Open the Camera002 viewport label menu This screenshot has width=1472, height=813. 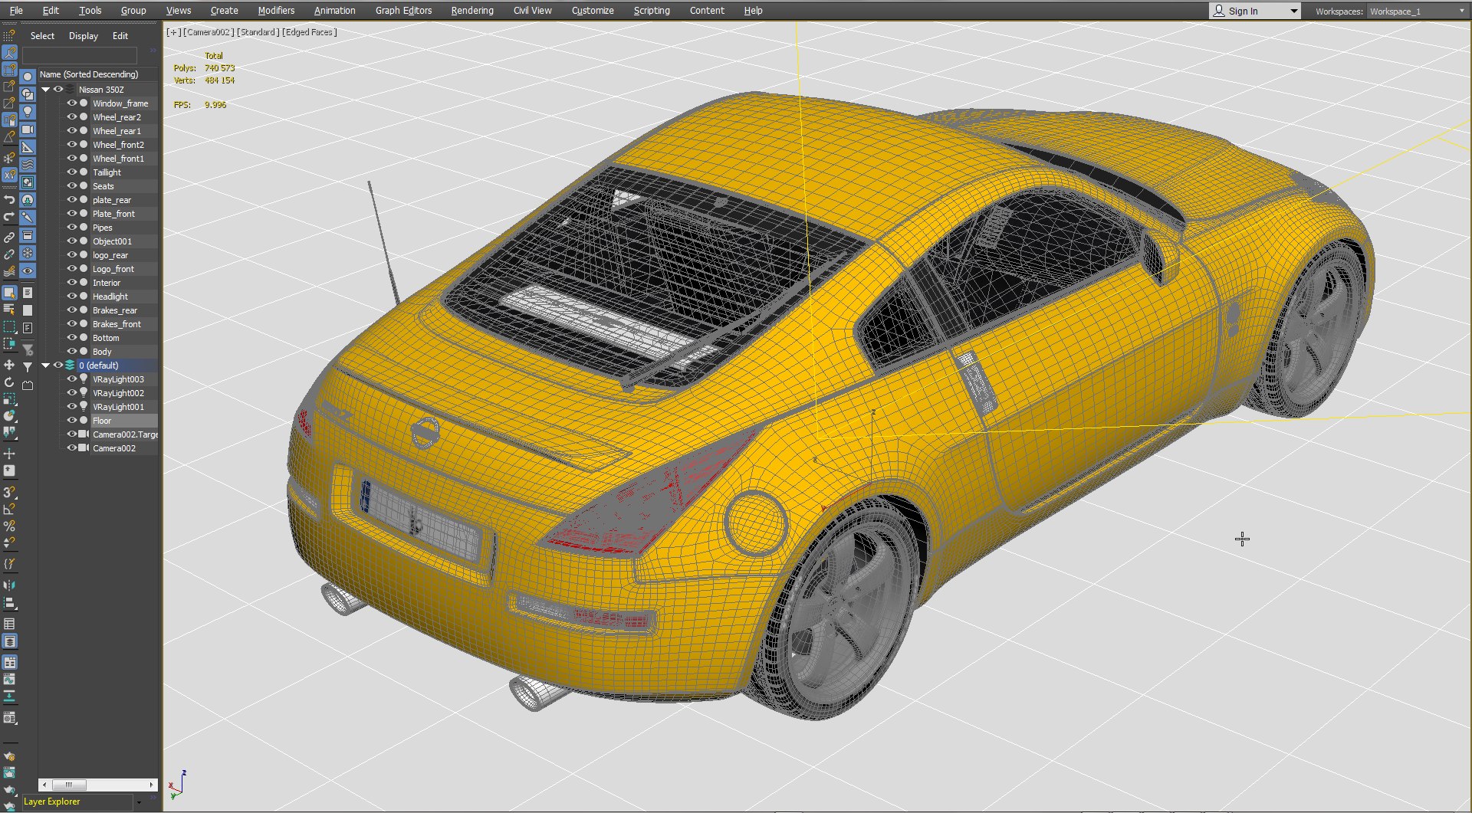tap(209, 32)
